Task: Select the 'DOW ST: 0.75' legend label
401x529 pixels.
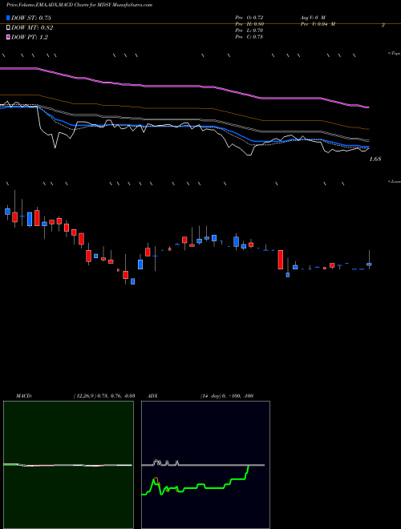Action: point(31,18)
